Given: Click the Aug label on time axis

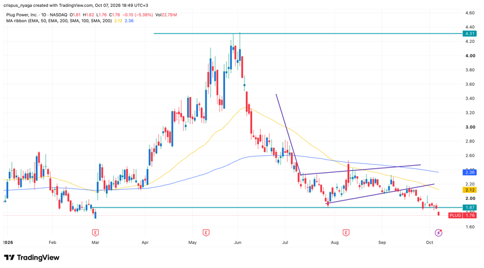Looking at the screenshot, I should pos(335,242).
